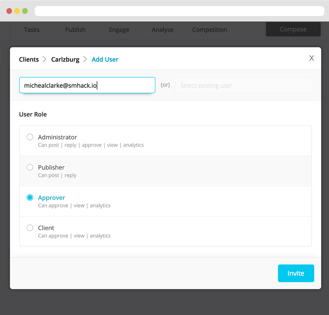The height and width of the screenshot is (315, 329).
Task: Switch to the Publish tab
Action: pyautogui.click(x=75, y=30)
